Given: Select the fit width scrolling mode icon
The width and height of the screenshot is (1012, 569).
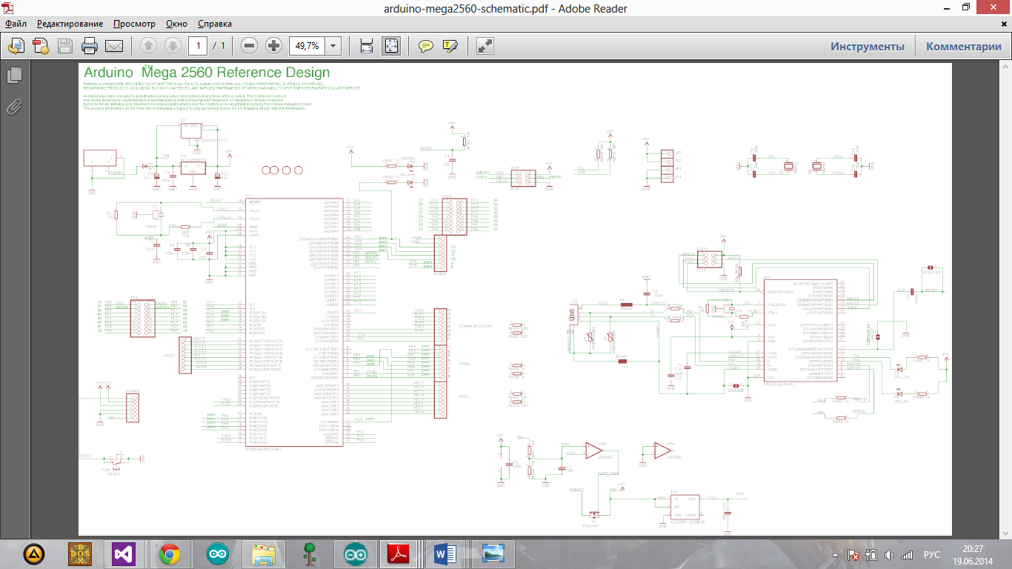Looking at the screenshot, I should pos(366,46).
